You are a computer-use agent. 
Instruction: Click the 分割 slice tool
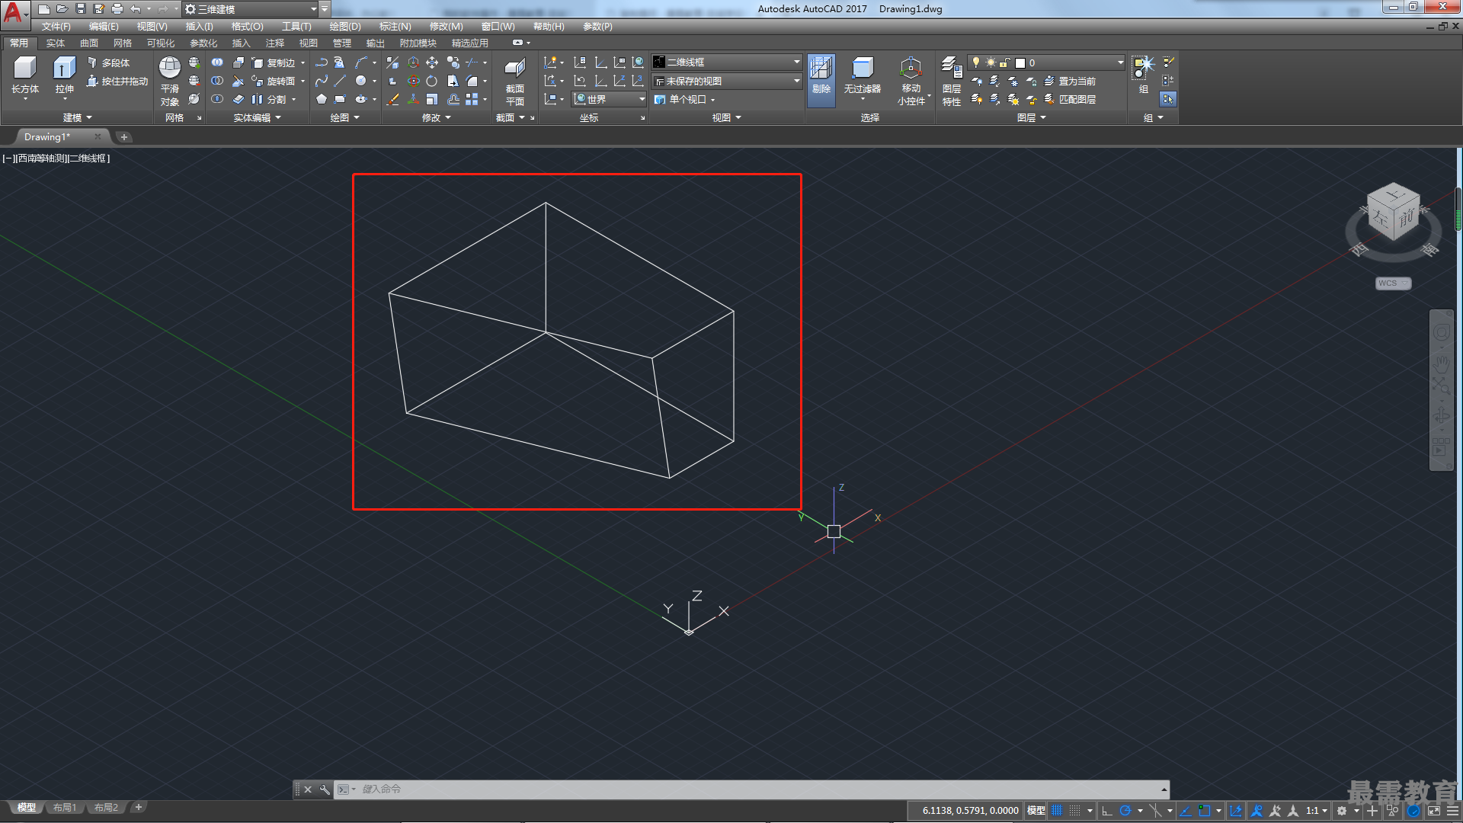click(x=269, y=99)
